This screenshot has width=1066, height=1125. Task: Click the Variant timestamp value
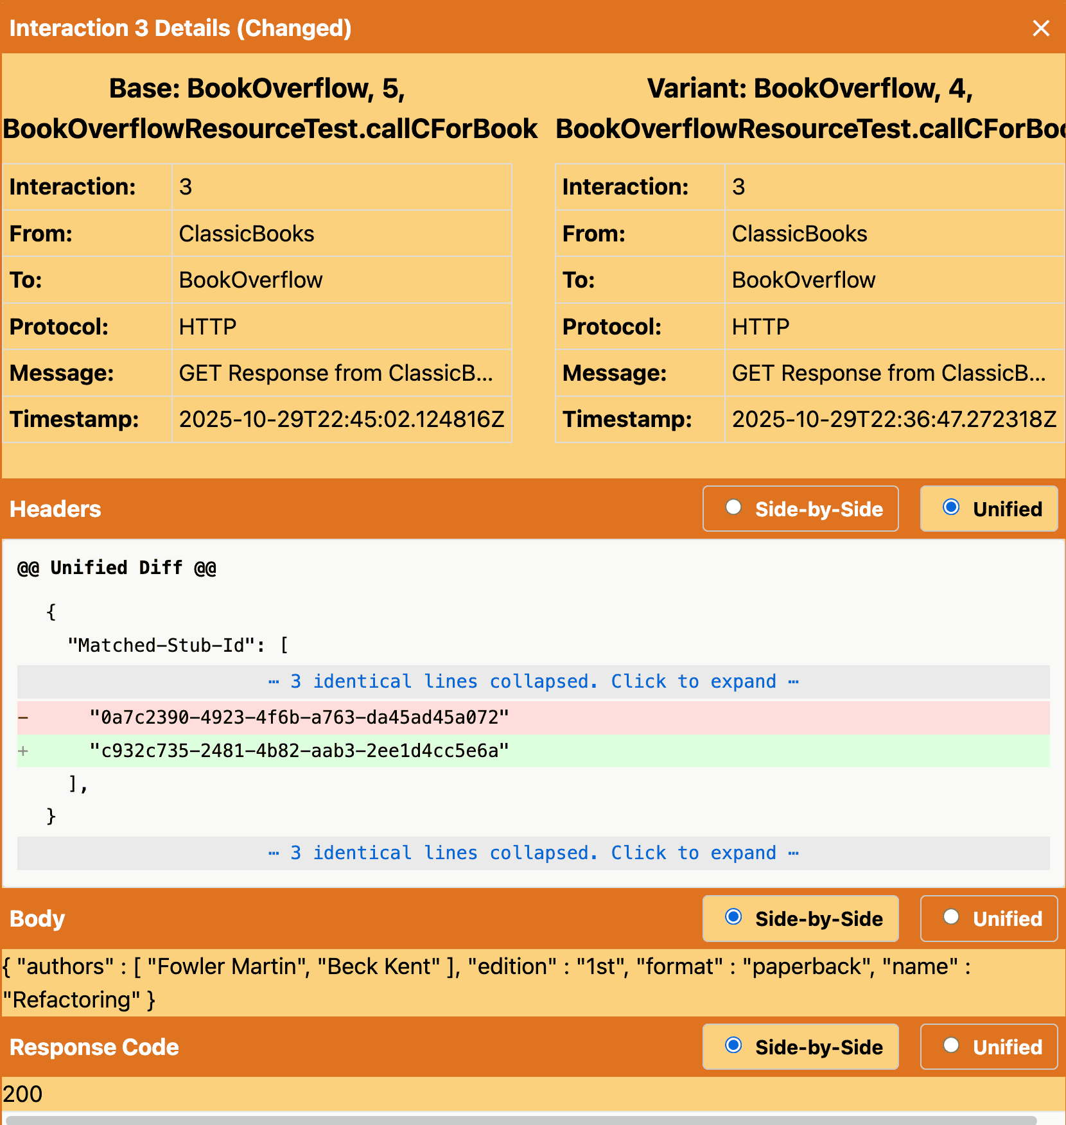tap(894, 419)
